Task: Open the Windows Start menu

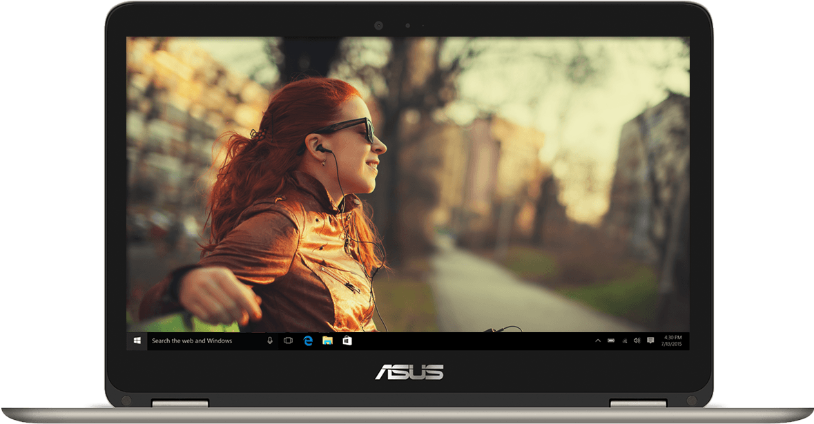Action: pyautogui.click(x=137, y=340)
